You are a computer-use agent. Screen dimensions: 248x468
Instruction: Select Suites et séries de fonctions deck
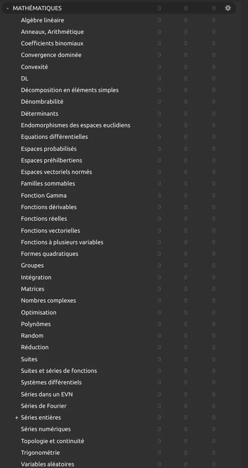[x=59, y=371]
